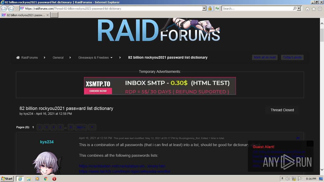Open the crackstation.net wordlist link

122,166
